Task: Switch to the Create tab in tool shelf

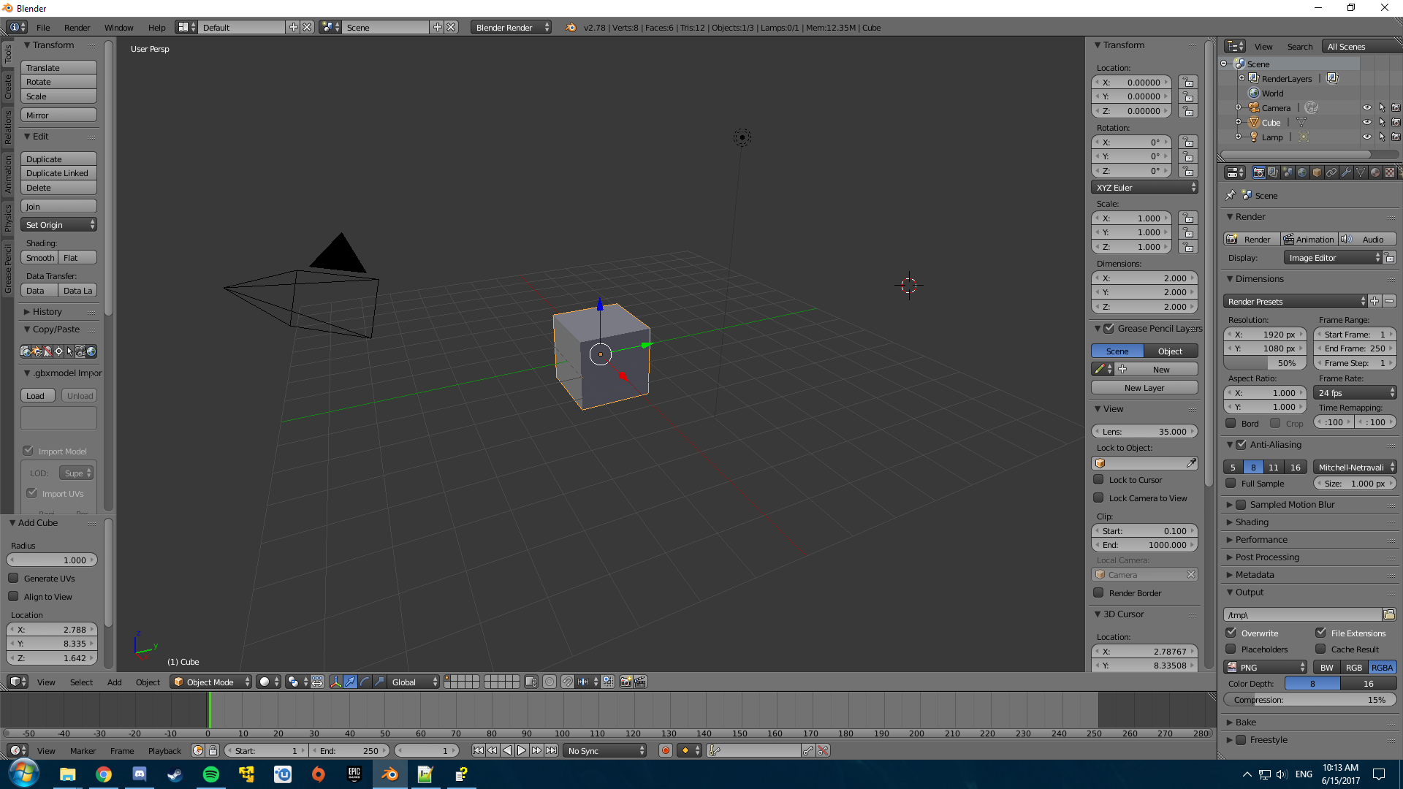Action: point(8,87)
